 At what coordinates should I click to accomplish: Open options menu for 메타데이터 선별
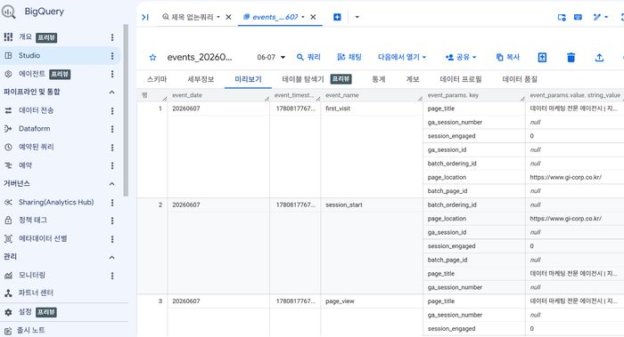(112, 239)
